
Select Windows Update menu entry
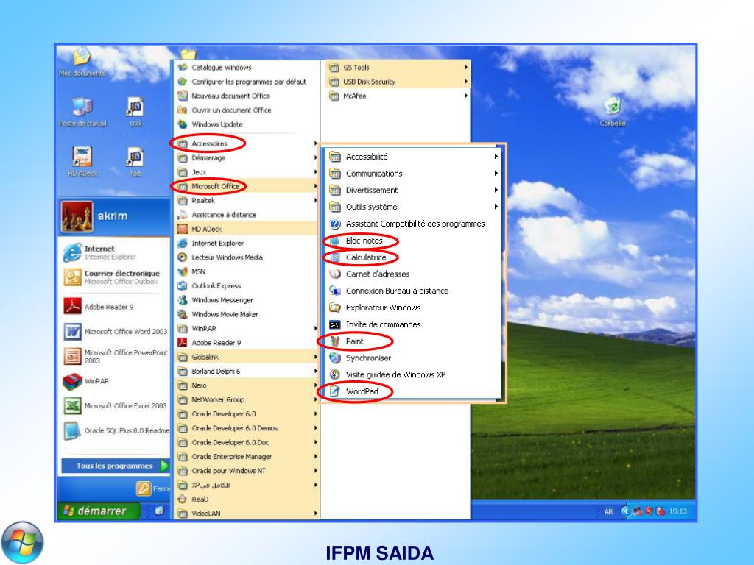click(x=247, y=124)
